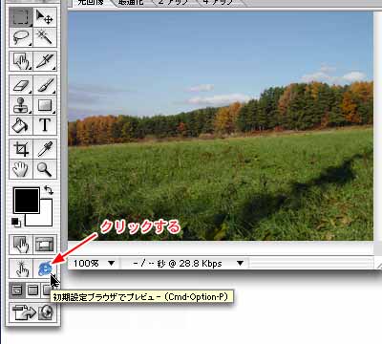Switch to the 最適化 tab
Viewport: 382px width, 344px height.
pos(131,3)
